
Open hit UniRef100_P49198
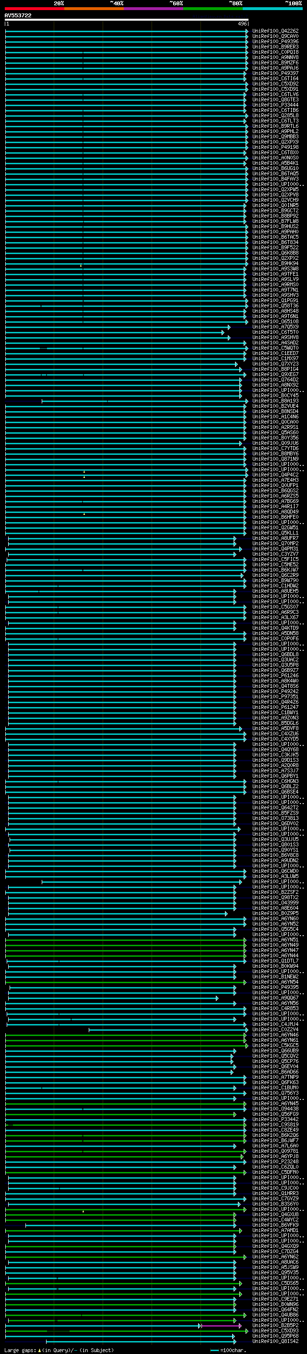coord(275,147)
